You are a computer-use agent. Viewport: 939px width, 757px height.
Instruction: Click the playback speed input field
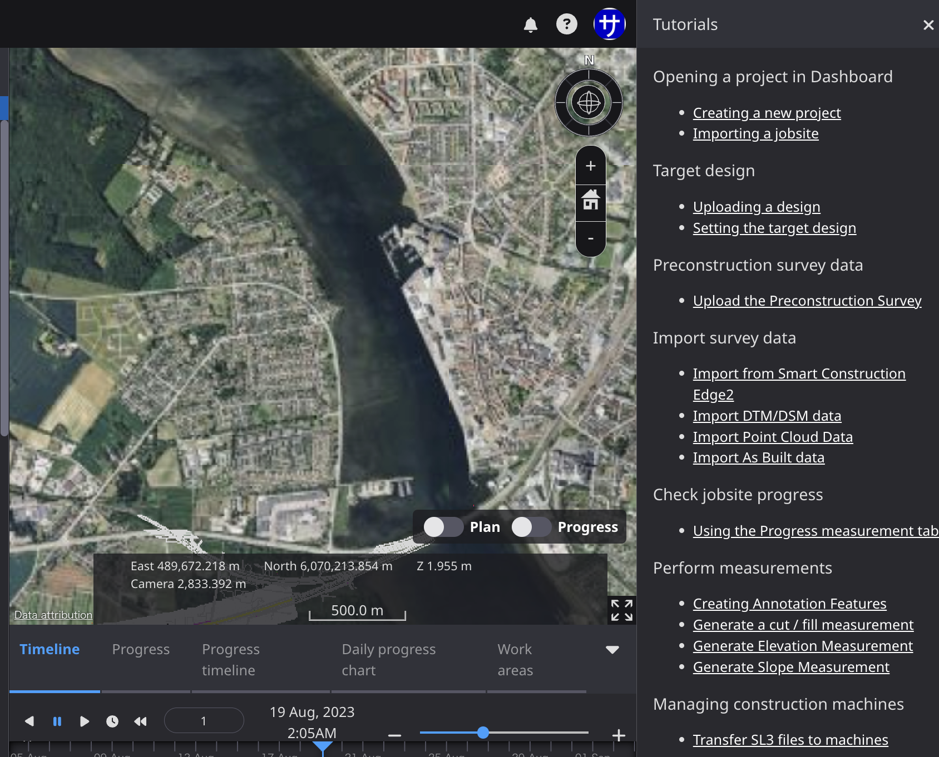(204, 721)
